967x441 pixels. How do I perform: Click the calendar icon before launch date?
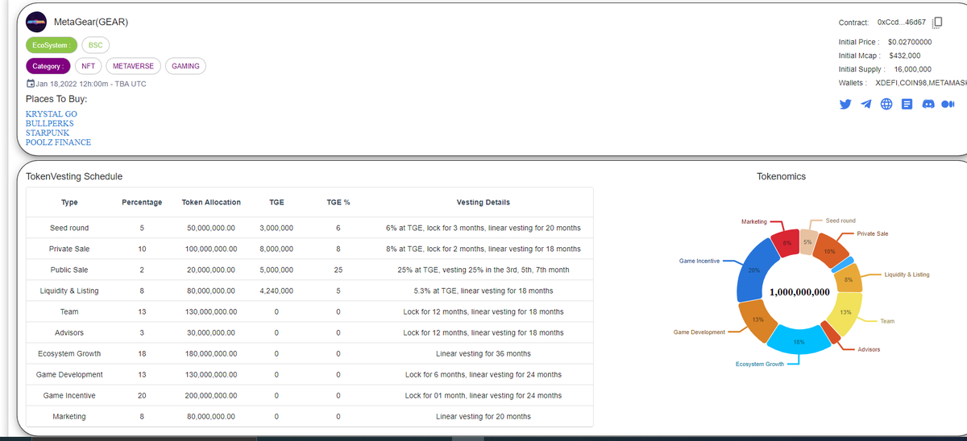(31, 84)
